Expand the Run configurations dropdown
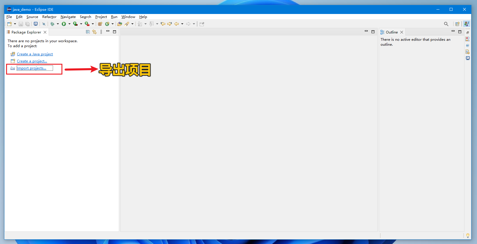This screenshot has height=244, width=477. (x=69, y=24)
